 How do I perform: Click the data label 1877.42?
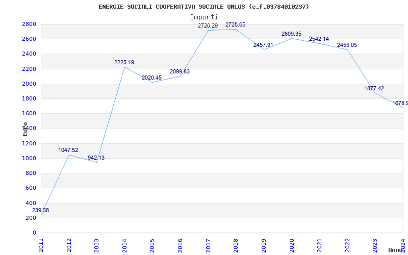point(374,88)
